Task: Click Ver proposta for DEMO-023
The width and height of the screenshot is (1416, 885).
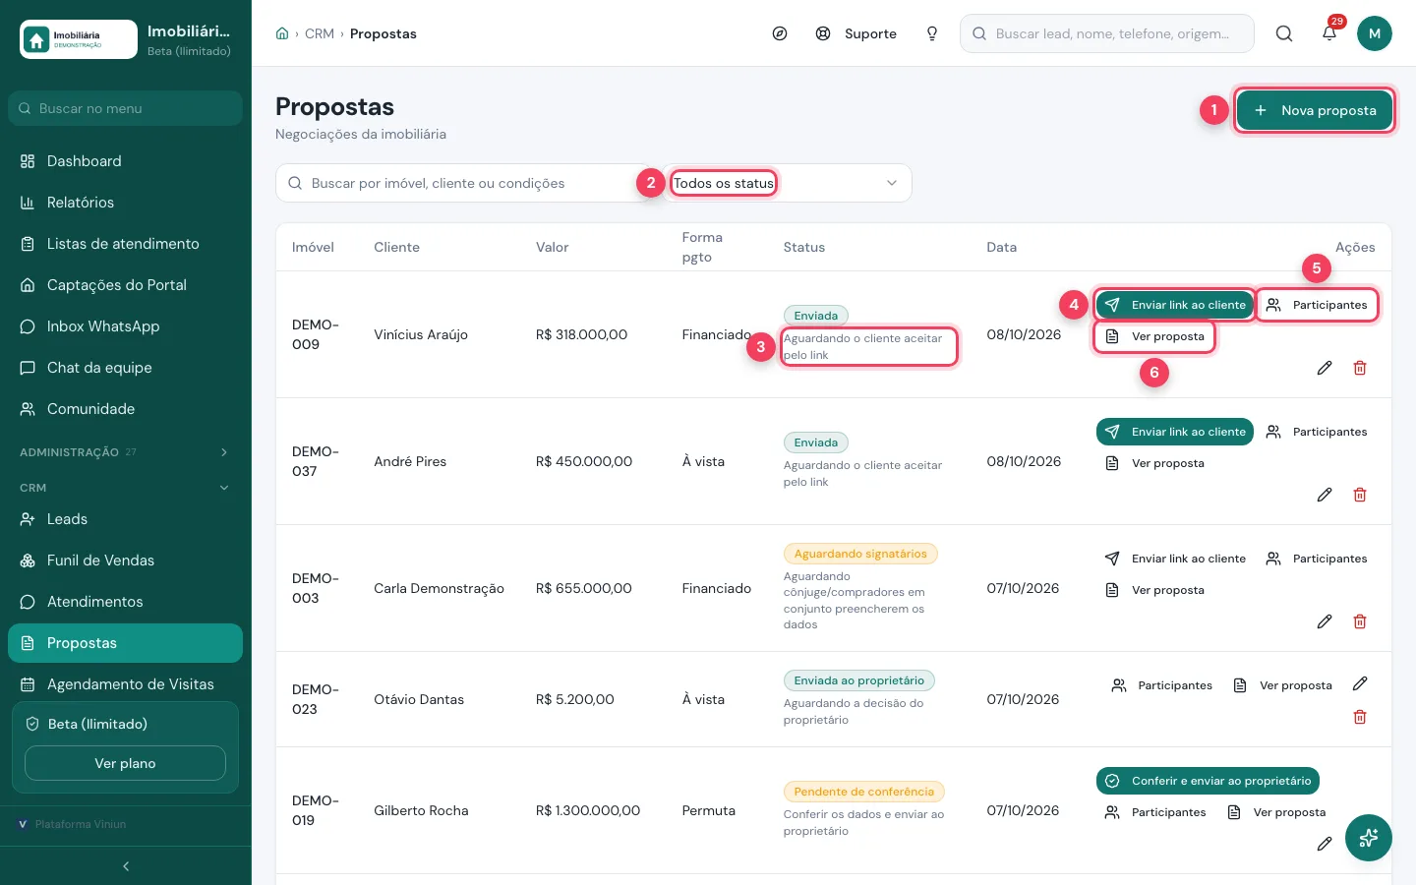Action: pyautogui.click(x=1282, y=685)
